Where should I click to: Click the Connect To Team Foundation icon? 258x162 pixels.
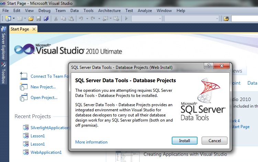click(24, 76)
